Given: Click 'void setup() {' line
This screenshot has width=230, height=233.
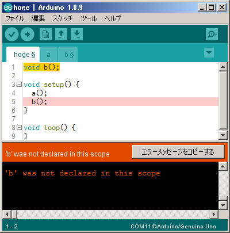Looking at the screenshot, I should click(x=52, y=85).
